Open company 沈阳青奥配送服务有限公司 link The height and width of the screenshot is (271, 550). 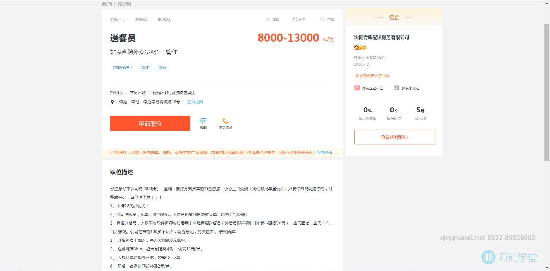pyautogui.click(x=382, y=37)
